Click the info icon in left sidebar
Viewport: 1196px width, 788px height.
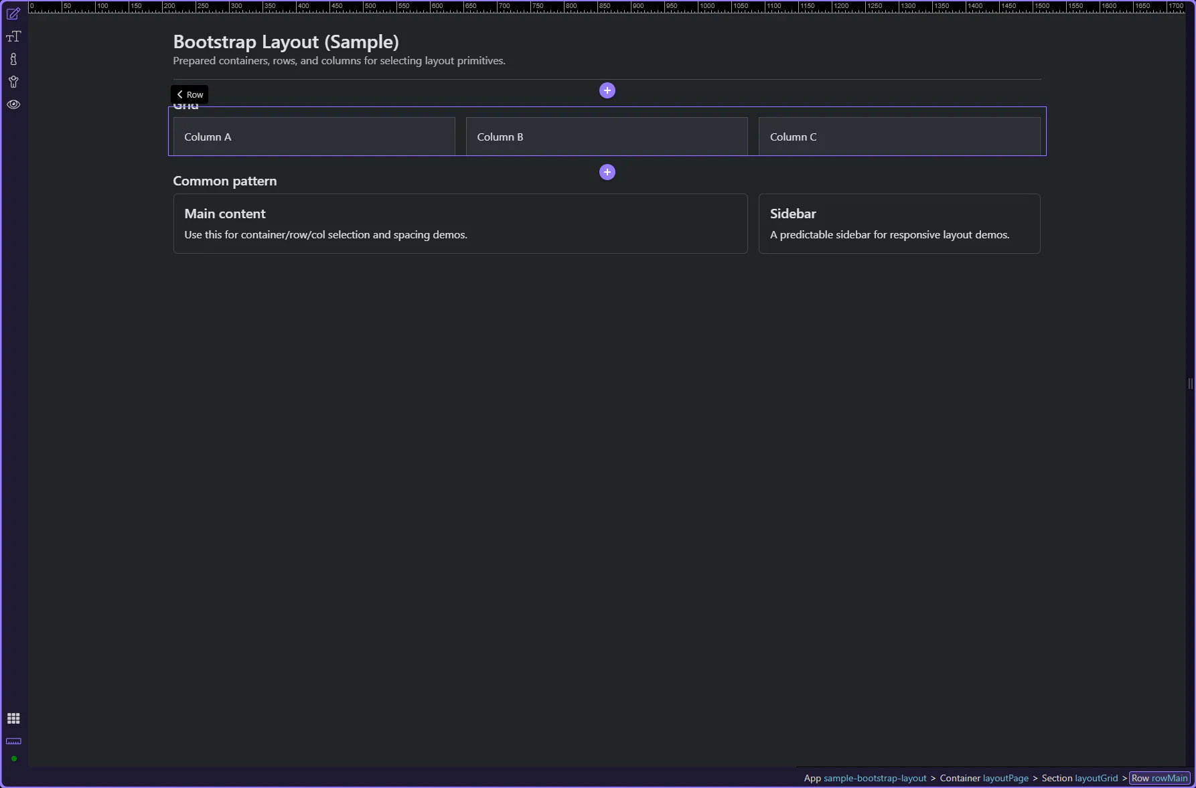pos(13,60)
